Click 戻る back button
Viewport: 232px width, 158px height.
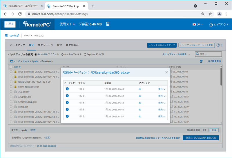[10, 24]
